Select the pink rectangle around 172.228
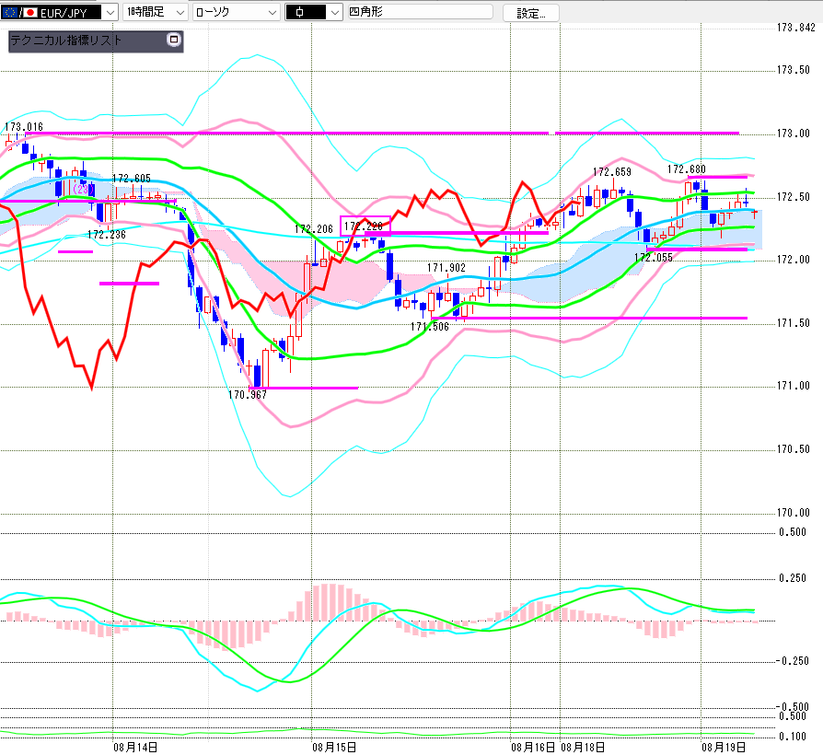Viewport: 823px width, 755px height. (x=365, y=226)
